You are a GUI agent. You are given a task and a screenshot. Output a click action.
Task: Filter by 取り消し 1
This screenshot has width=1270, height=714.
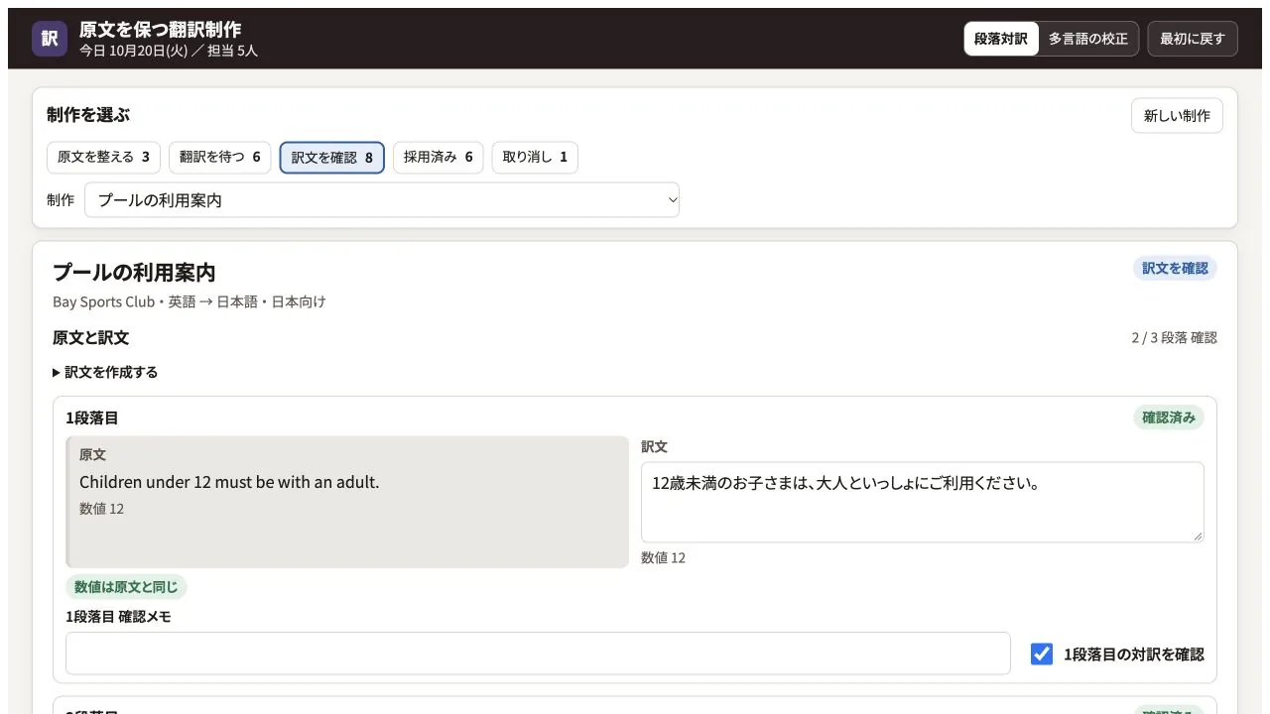(x=535, y=157)
